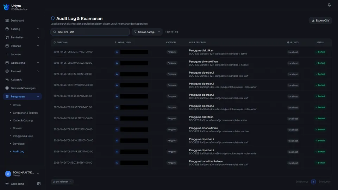338x190 pixels.
Task: Click the Kategori column header
Action: (x=171, y=43)
